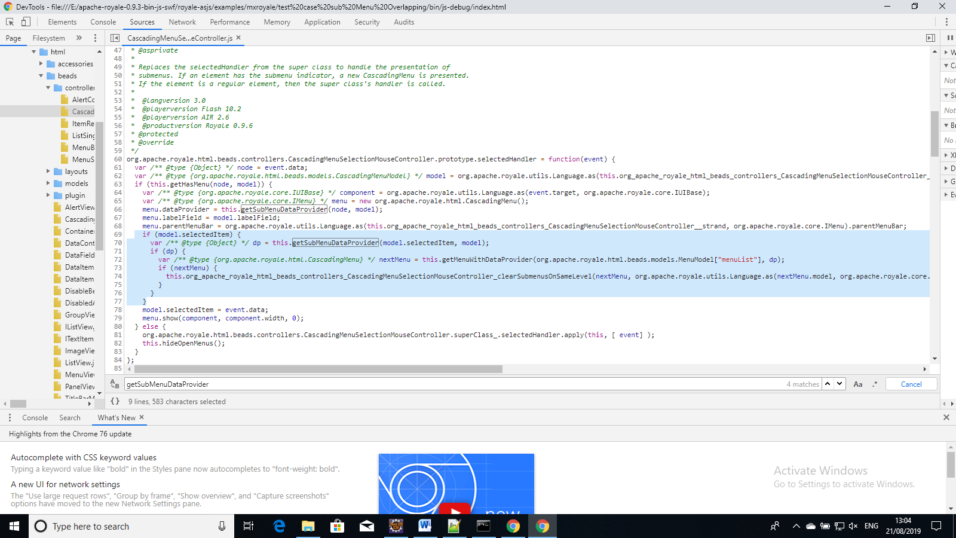
Task: Expand the models folder
Action: click(48, 184)
